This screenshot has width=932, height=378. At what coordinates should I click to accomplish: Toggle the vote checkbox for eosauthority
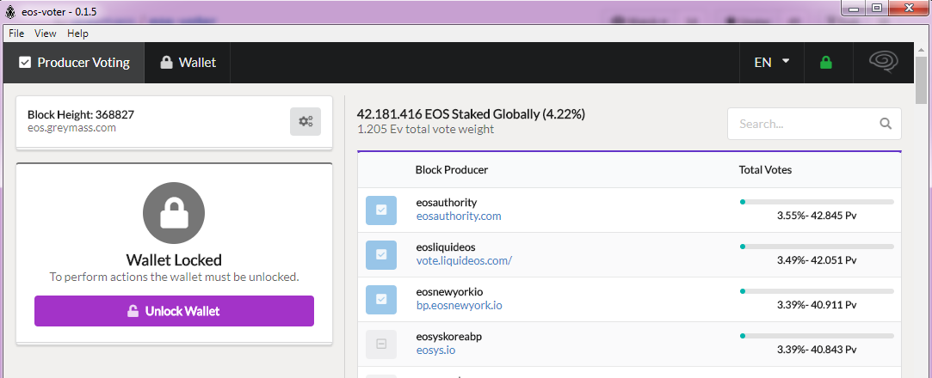point(381,210)
